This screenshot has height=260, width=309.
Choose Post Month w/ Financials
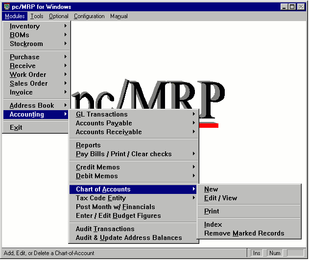[133, 207]
